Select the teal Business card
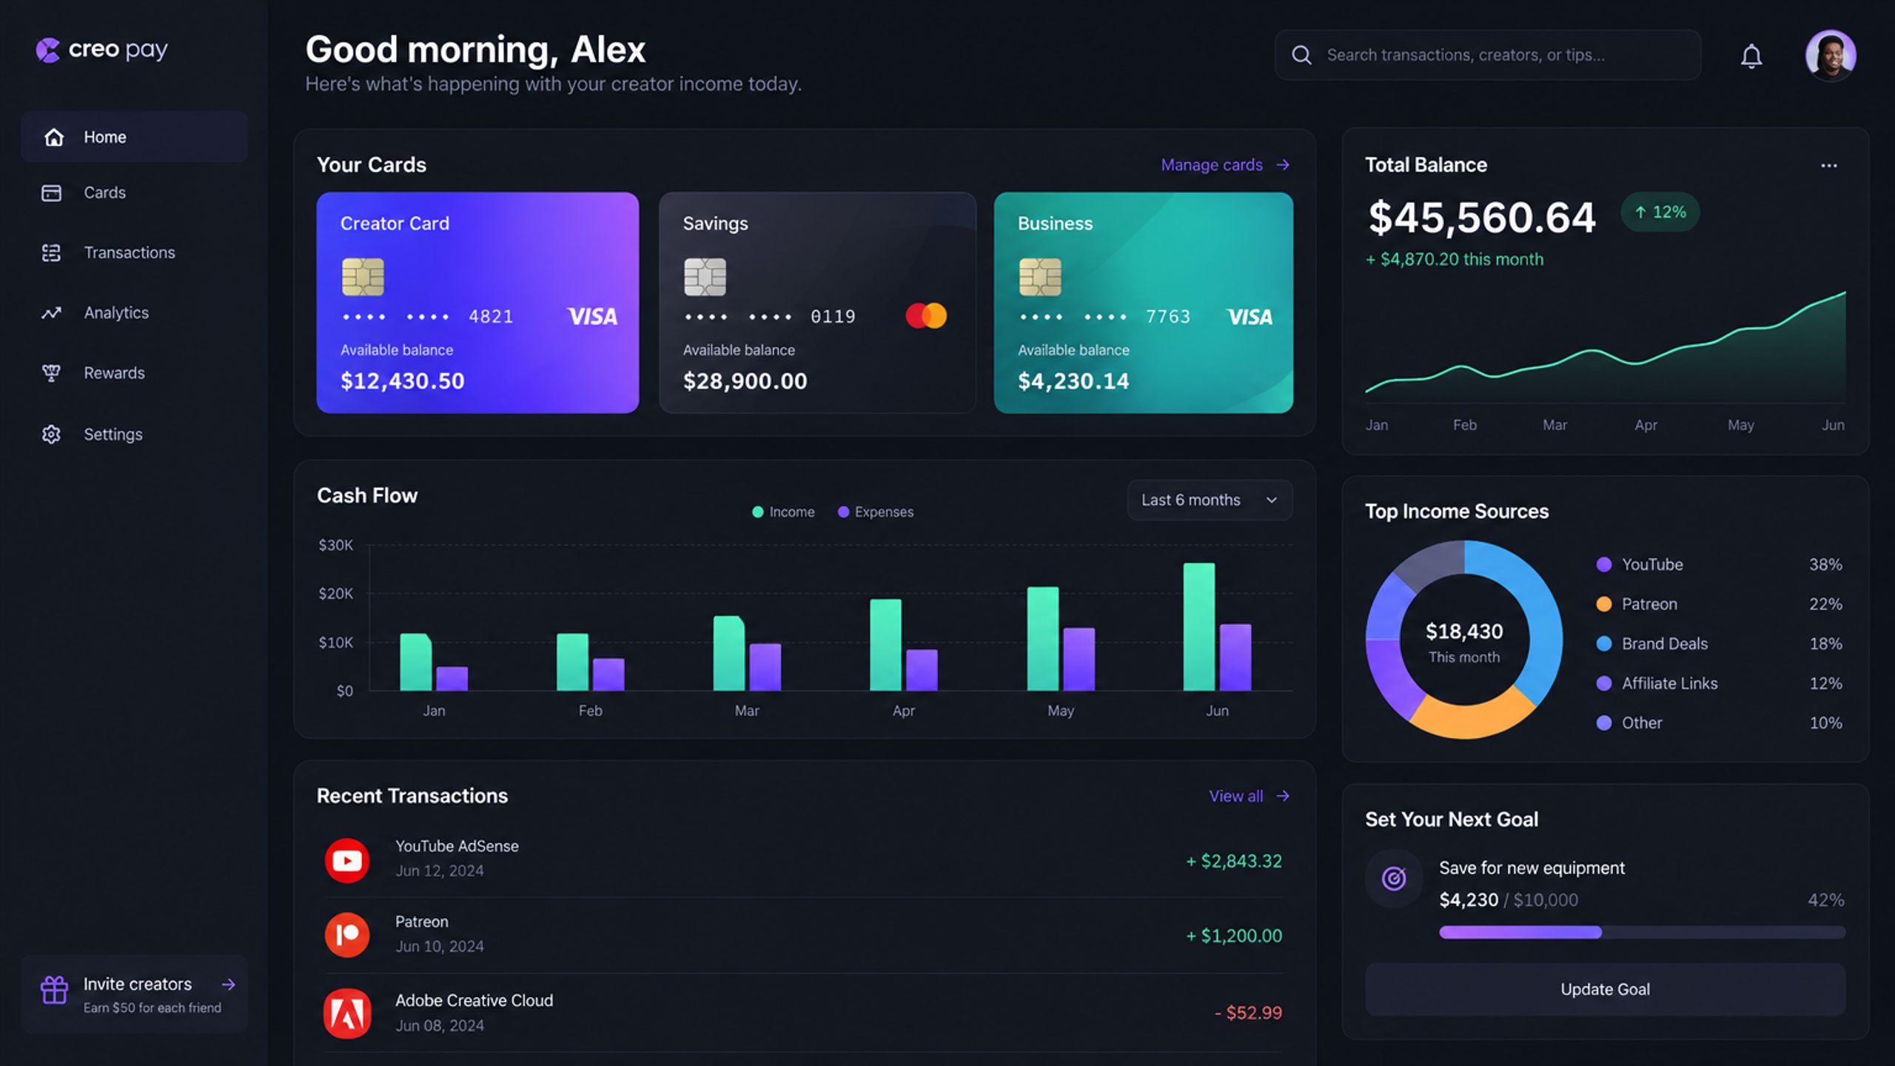The width and height of the screenshot is (1895, 1066). coord(1144,303)
